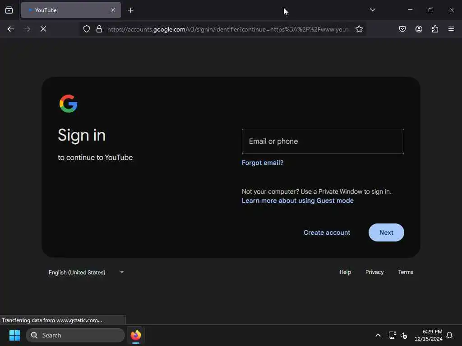Open the Windows Start menu
Screen dimensions: 462x346
point(14,335)
